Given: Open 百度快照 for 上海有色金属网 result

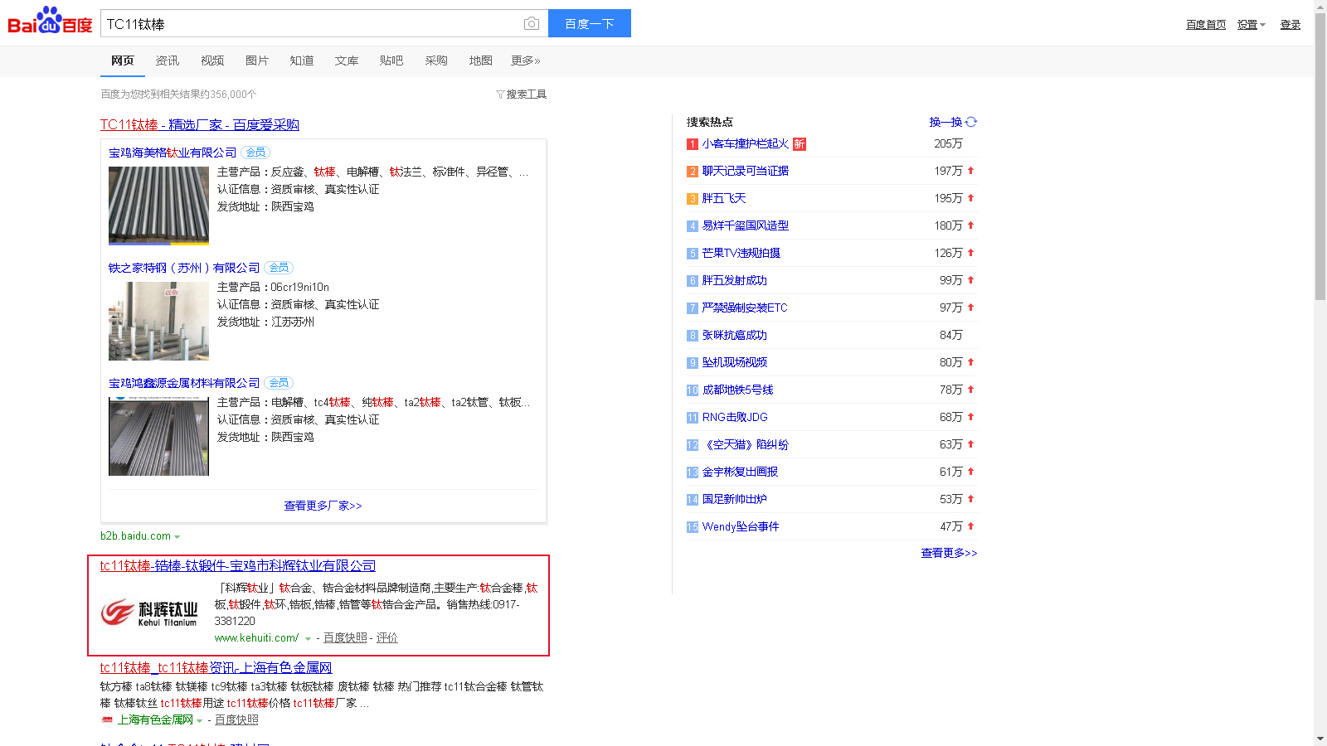Looking at the screenshot, I should click(236, 719).
